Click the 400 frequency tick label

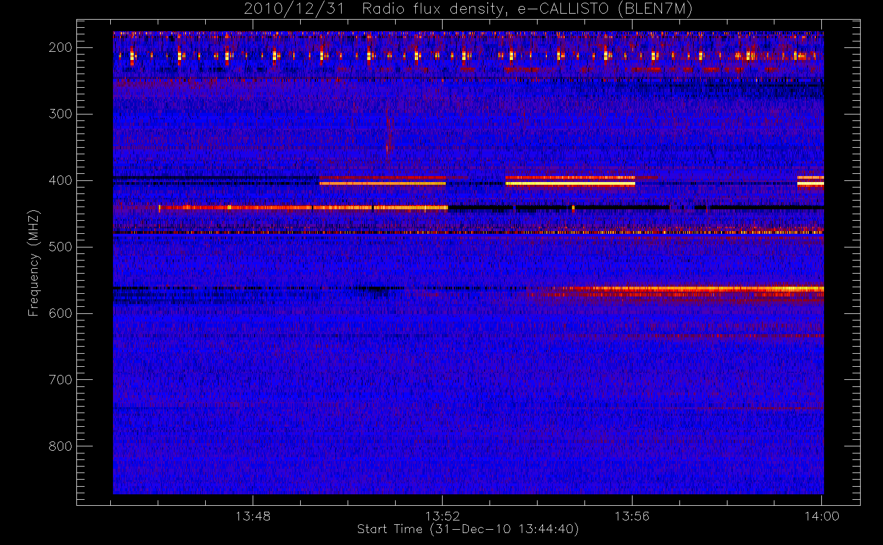click(x=60, y=180)
